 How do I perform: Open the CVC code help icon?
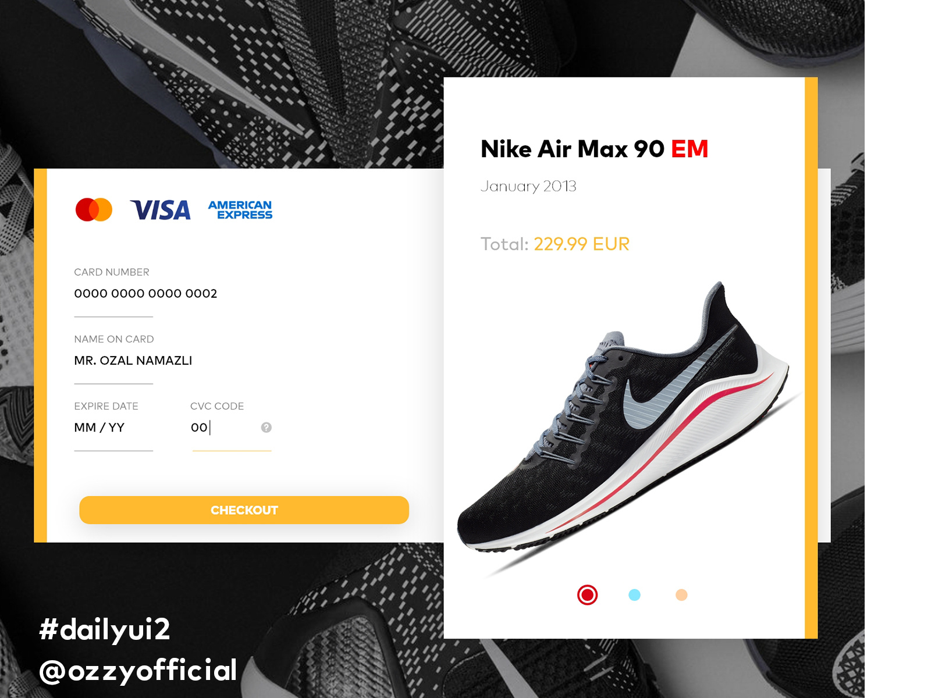[x=266, y=428]
